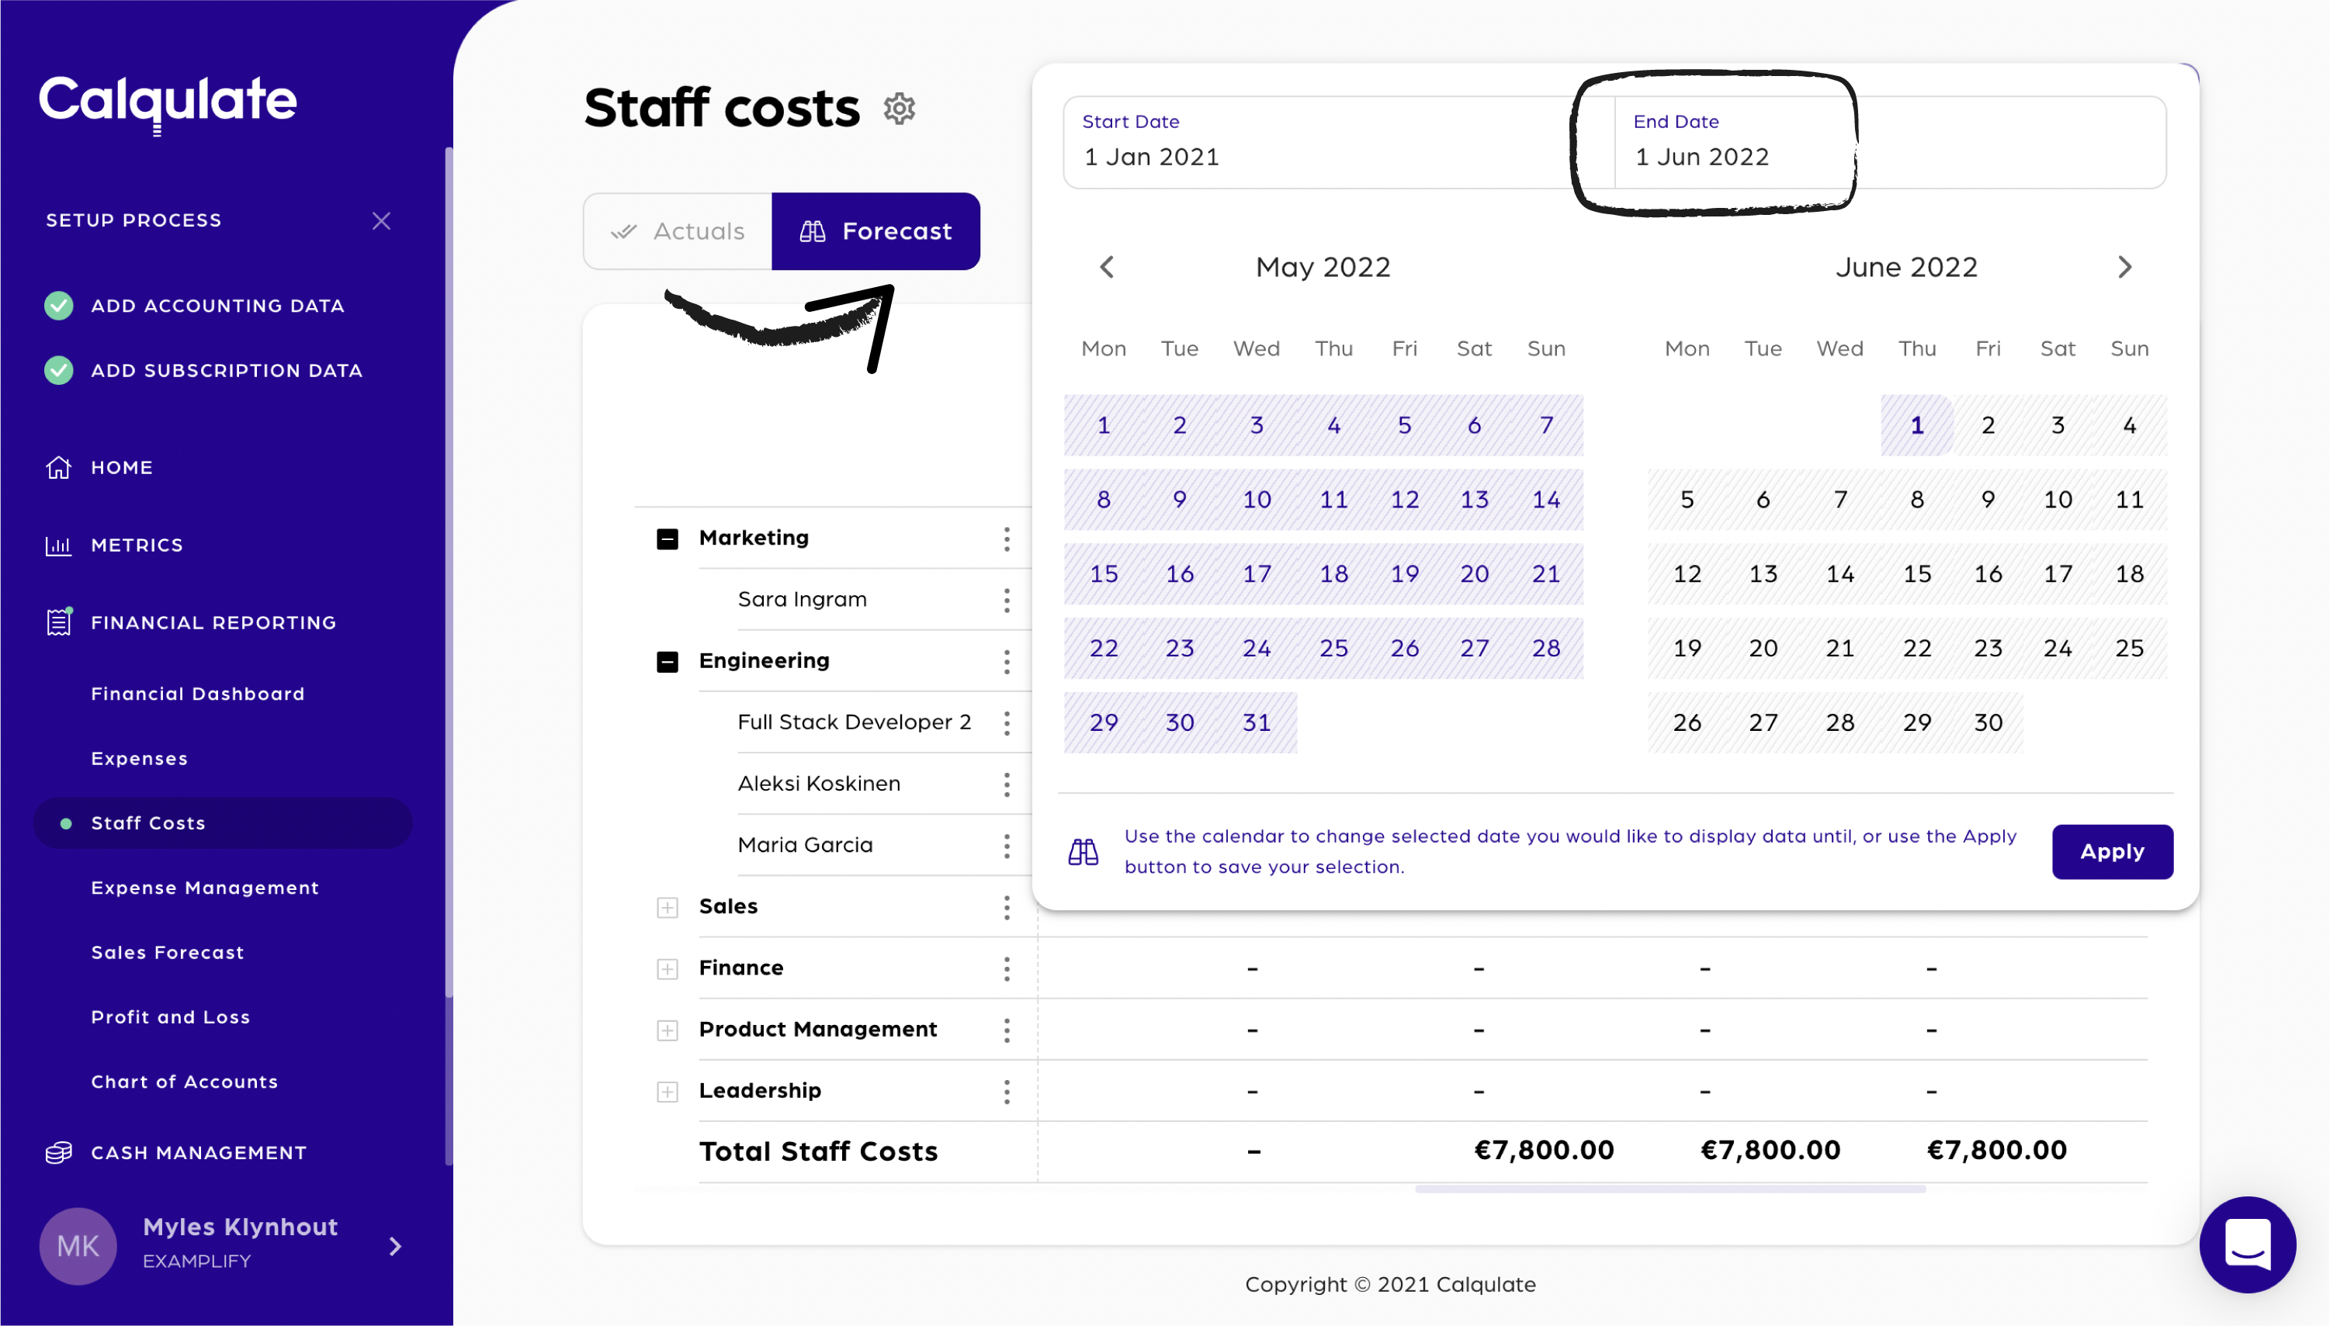Switch to the Actuals tab
The width and height of the screenshot is (2330, 1326).
pyautogui.click(x=678, y=231)
